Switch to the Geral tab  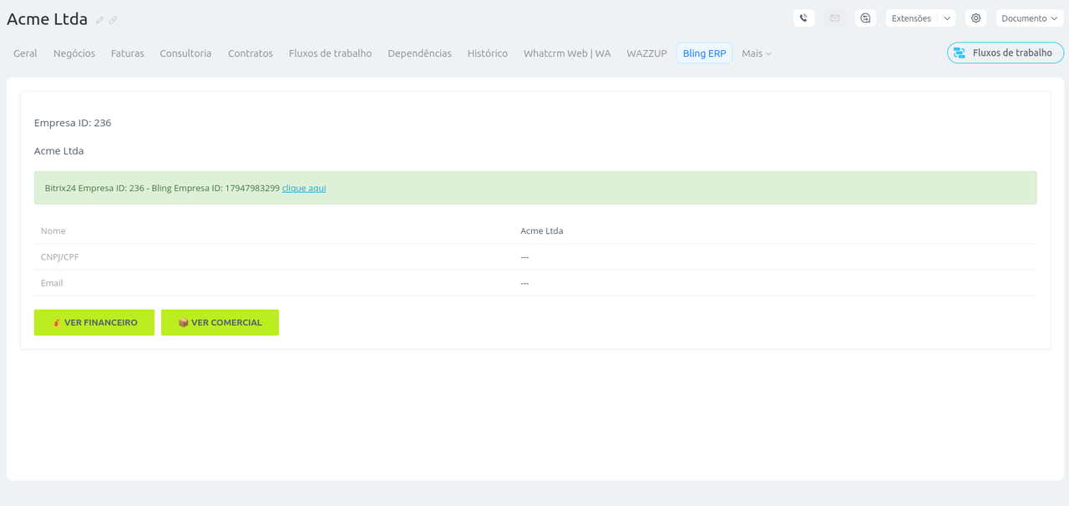(x=25, y=53)
